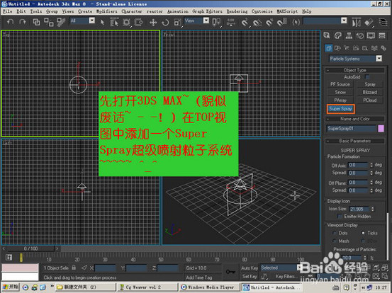This screenshot has width=392, height=293.
Task: Click the PF Source button
Action: (340, 84)
